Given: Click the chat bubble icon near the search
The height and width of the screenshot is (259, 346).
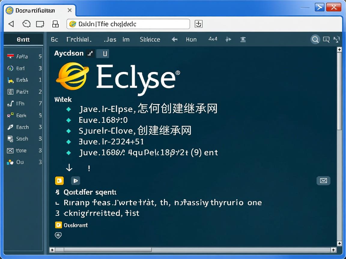Looking at the screenshot, I should [326, 39].
